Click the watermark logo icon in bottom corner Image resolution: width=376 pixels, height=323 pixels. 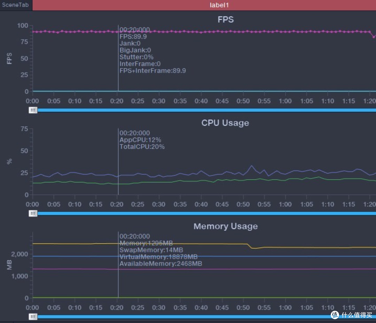[335, 315]
